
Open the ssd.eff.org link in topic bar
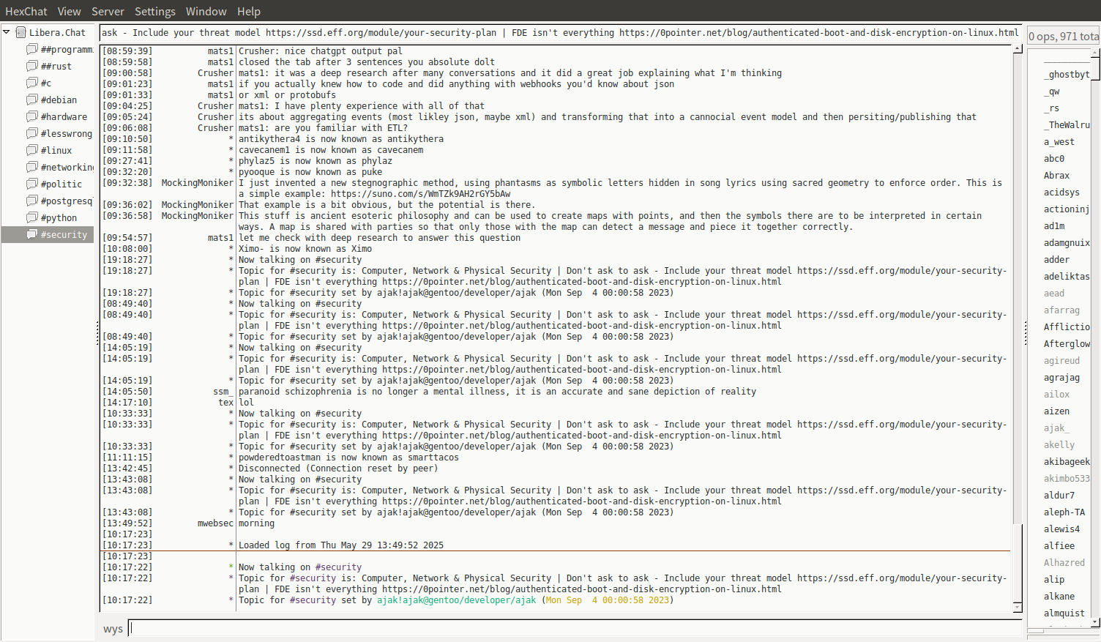point(381,33)
